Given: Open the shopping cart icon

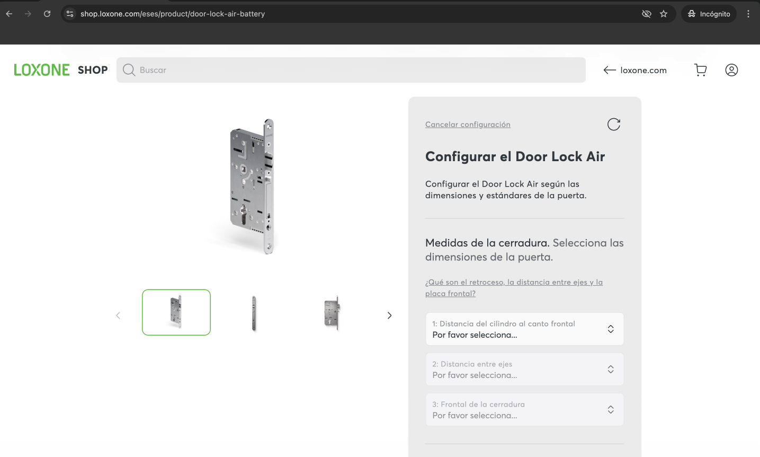Looking at the screenshot, I should [x=700, y=70].
